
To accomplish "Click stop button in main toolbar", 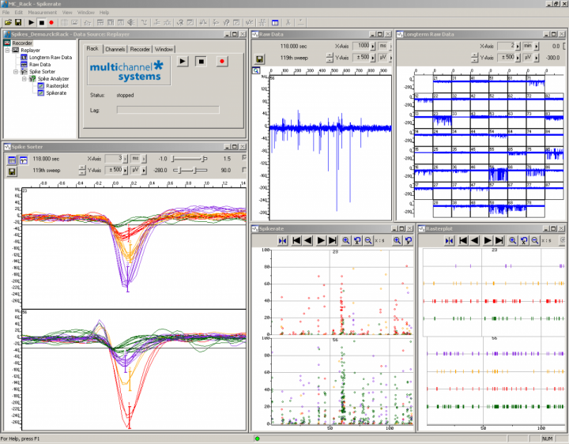I will pos(41,22).
